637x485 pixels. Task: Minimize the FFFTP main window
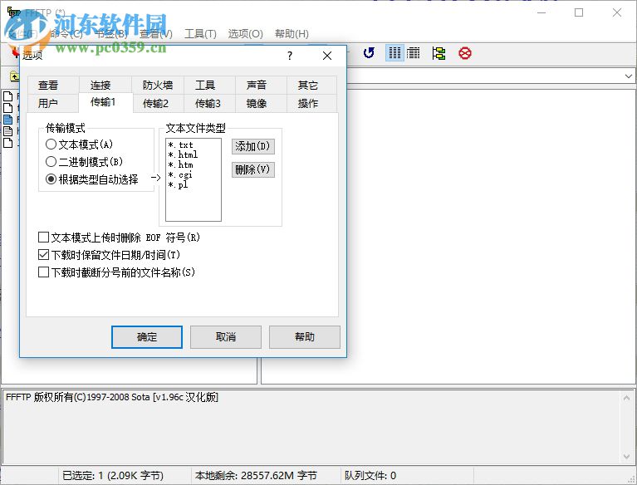[541, 12]
